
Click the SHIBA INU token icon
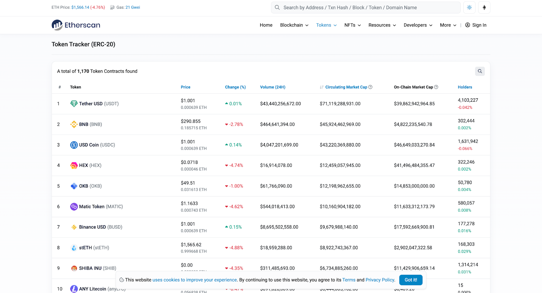pyautogui.click(x=74, y=268)
